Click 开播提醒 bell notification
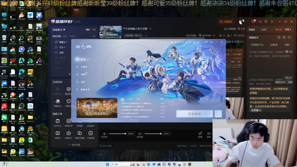 (x=230, y=29)
